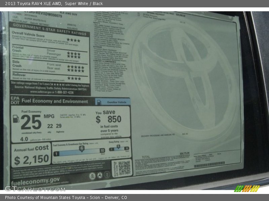Click the 29 highway MPG value
This screenshot has width=269, height=201.
pyautogui.click(x=59, y=126)
